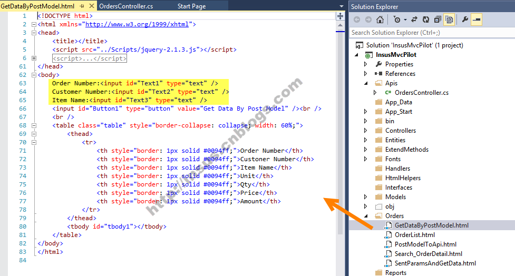
Task: Click the Apis open folder icon
Action: coord(378,83)
